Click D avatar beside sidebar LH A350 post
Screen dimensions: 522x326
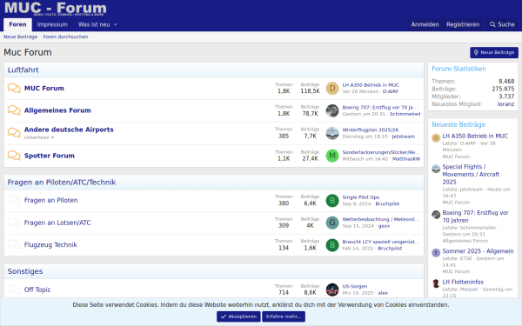pos(436,137)
